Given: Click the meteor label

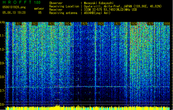Looking at the screenshot, I should tap(39, 9).
